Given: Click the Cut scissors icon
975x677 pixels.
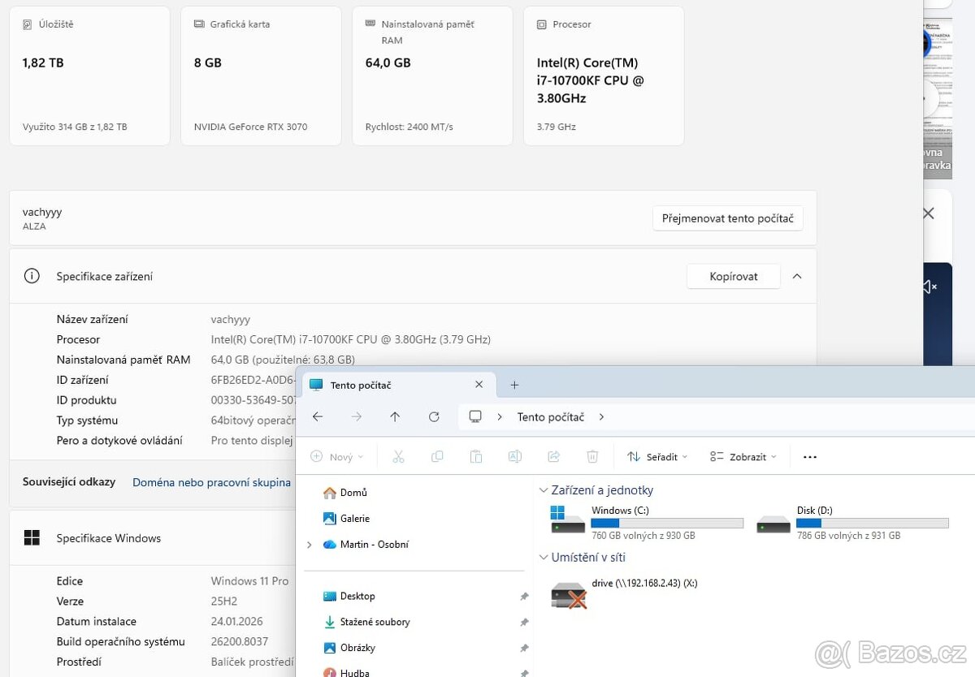Looking at the screenshot, I should tap(398, 457).
